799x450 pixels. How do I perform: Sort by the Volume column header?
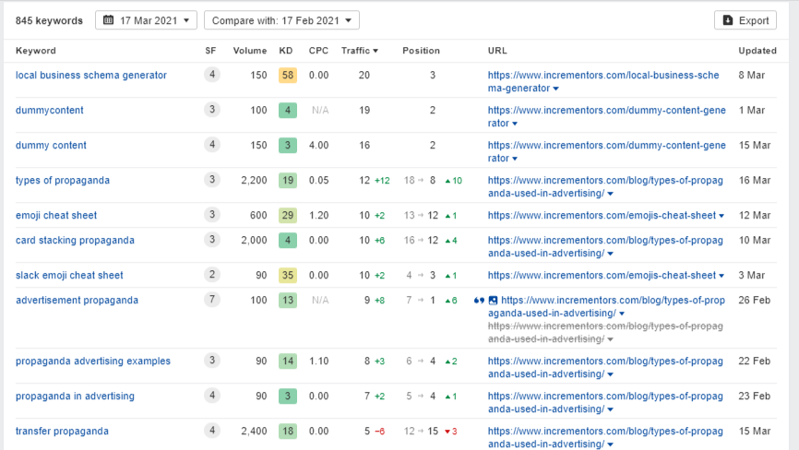point(250,51)
